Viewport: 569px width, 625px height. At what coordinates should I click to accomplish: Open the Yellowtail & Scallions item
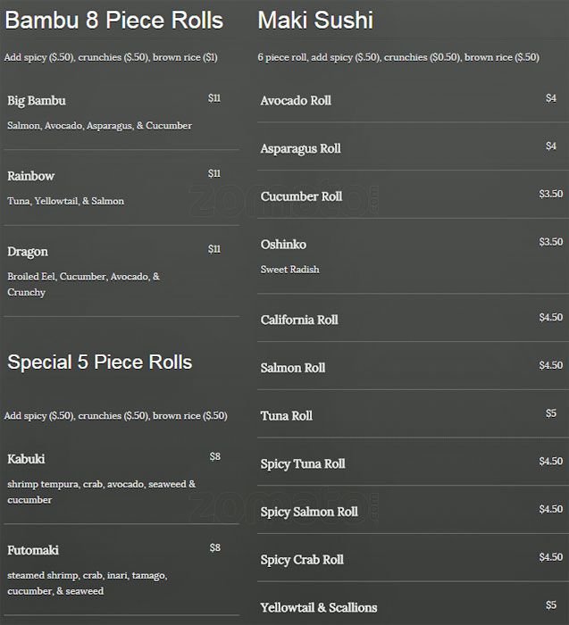[319, 608]
